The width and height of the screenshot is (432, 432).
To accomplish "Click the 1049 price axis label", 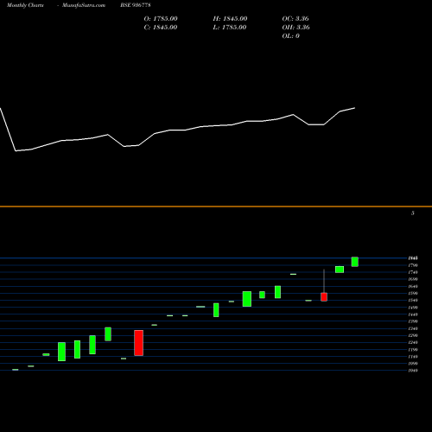I will pyautogui.click(x=413, y=371).
